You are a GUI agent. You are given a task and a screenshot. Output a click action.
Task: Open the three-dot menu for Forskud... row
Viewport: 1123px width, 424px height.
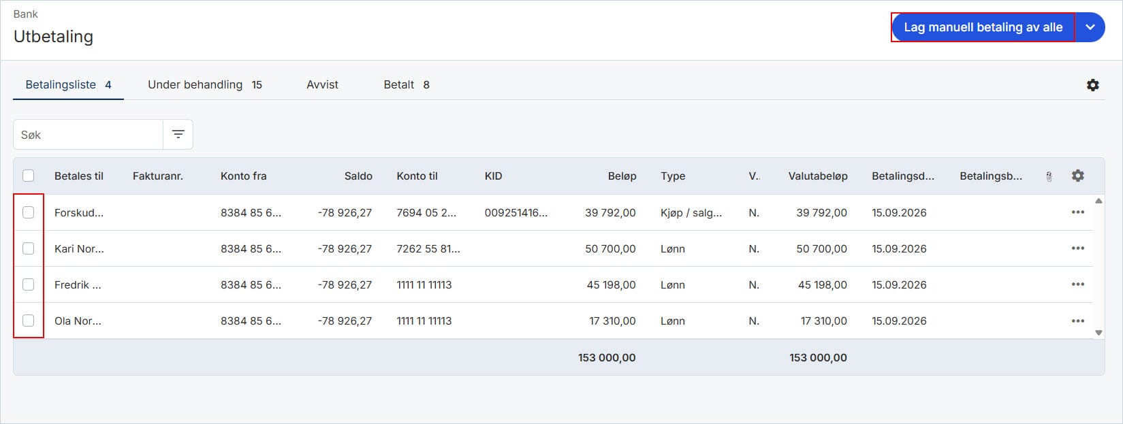[x=1077, y=212]
